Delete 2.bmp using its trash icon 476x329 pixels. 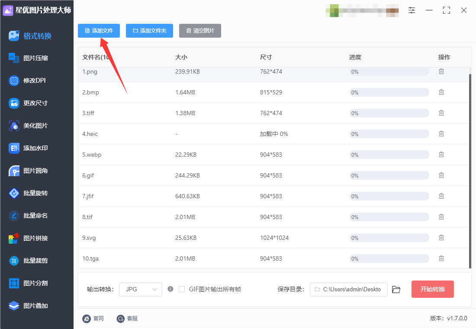point(441,92)
